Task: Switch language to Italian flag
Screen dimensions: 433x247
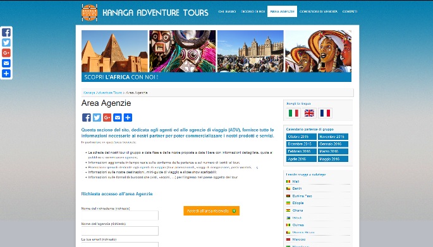Action: (293, 113)
